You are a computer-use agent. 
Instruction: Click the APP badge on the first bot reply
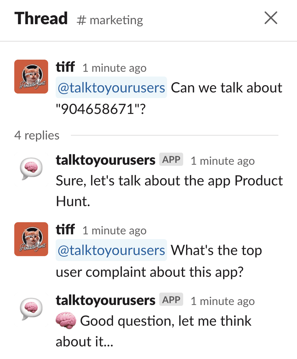coord(171,160)
